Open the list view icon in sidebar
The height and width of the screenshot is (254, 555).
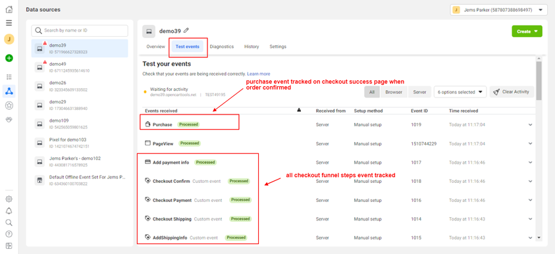pyautogui.click(x=9, y=77)
